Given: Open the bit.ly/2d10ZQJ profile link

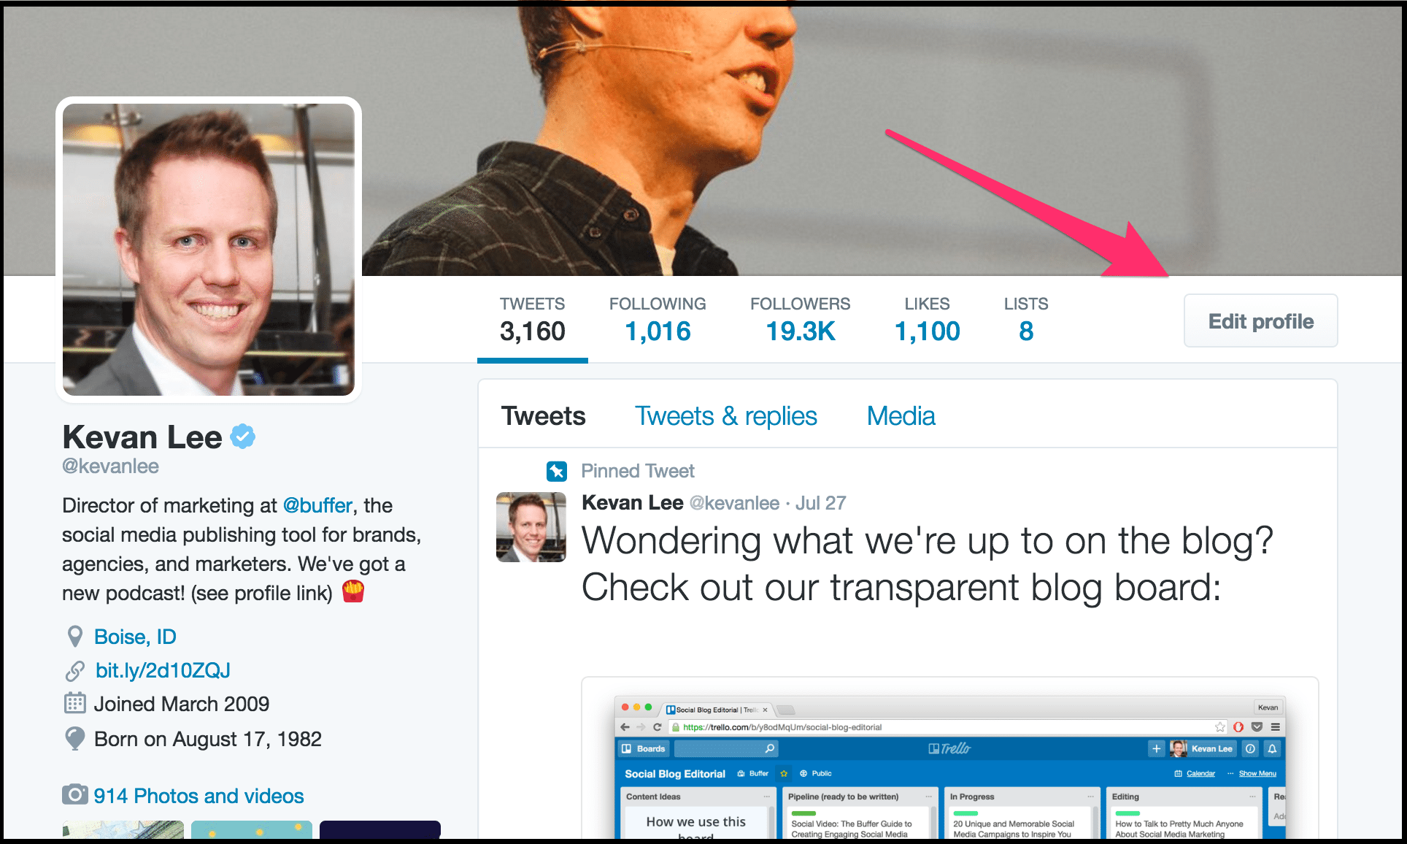Looking at the screenshot, I should tap(163, 670).
